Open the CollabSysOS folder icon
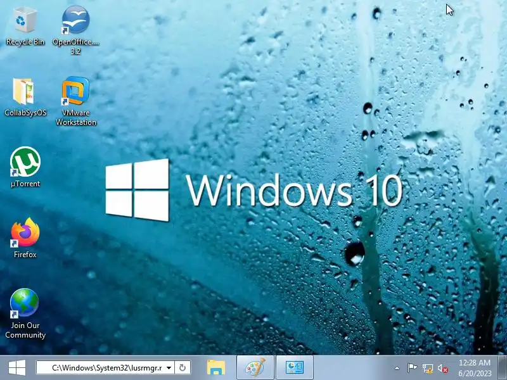This screenshot has width=507, height=380. [x=25, y=98]
